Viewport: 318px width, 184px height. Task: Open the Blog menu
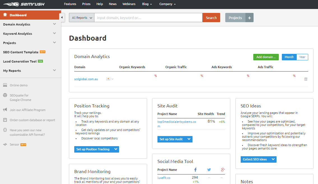[x=147, y=4]
